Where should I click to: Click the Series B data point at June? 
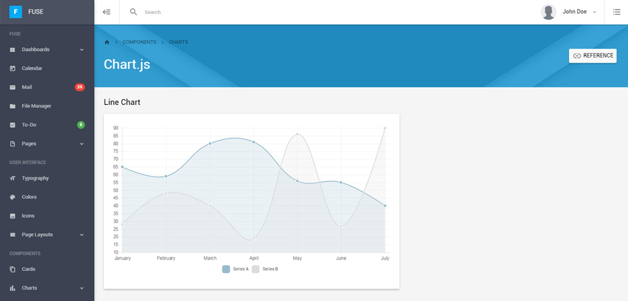tap(341, 226)
